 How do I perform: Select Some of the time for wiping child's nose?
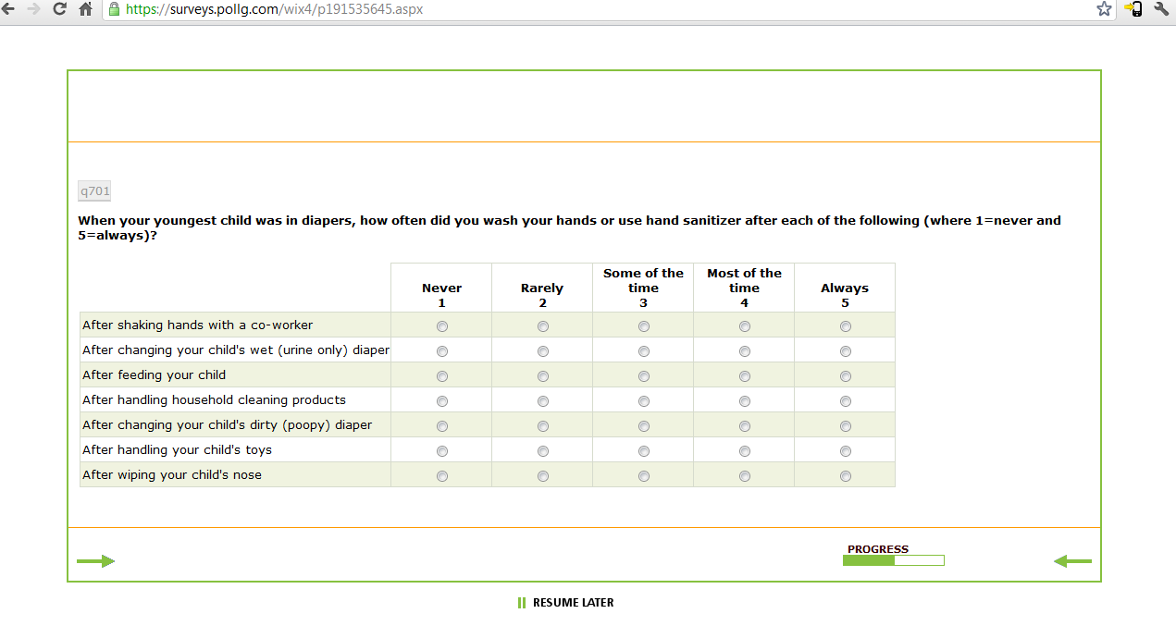(x=643, y=476)
